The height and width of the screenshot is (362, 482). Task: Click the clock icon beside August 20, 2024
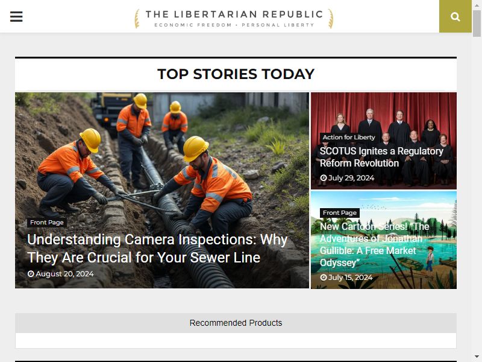pyautogui.click(x=31, y=274)
